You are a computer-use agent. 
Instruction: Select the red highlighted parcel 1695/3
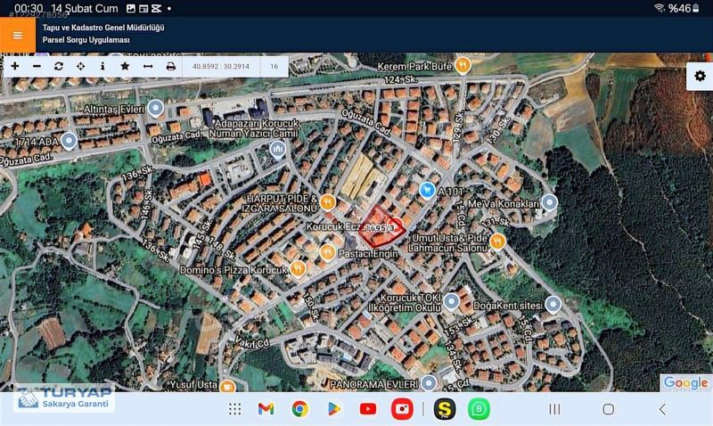click(x=381, y=227)
